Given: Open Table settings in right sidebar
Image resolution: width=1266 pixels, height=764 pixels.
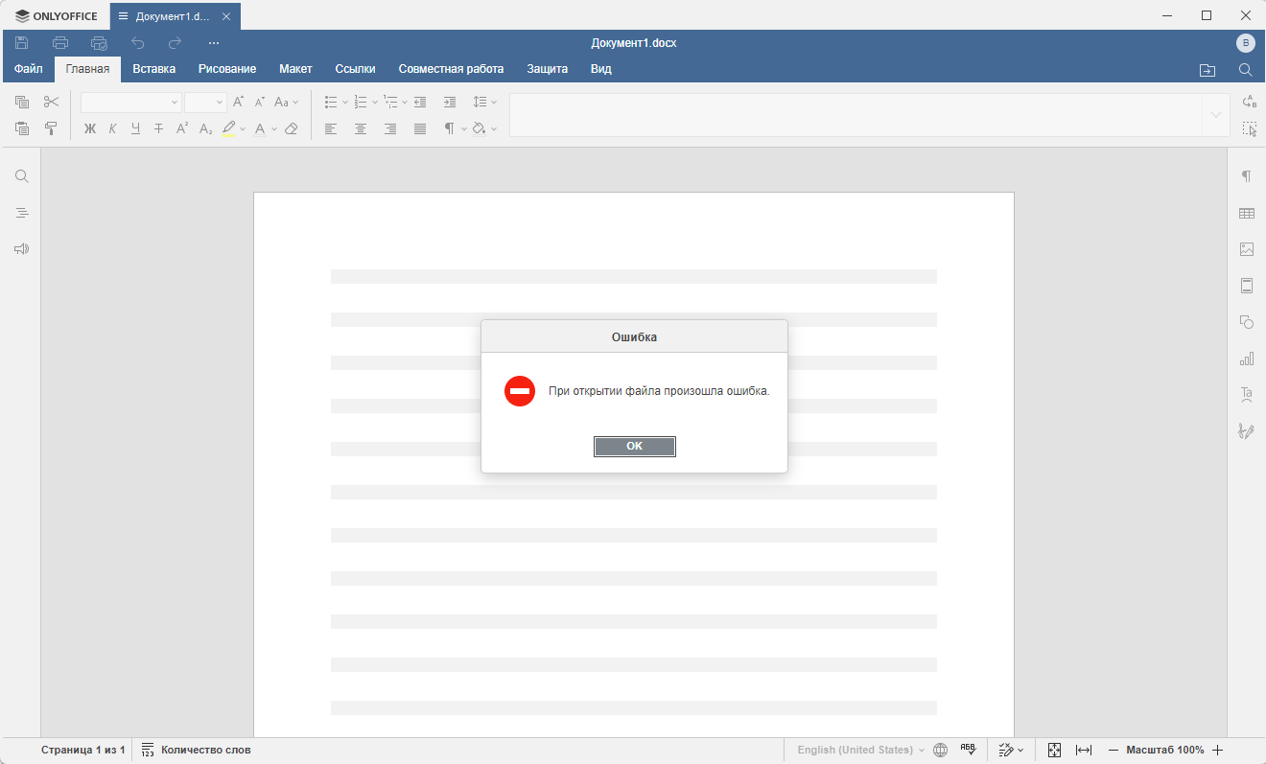Looking at the screenshot, I should point(1247,213).
